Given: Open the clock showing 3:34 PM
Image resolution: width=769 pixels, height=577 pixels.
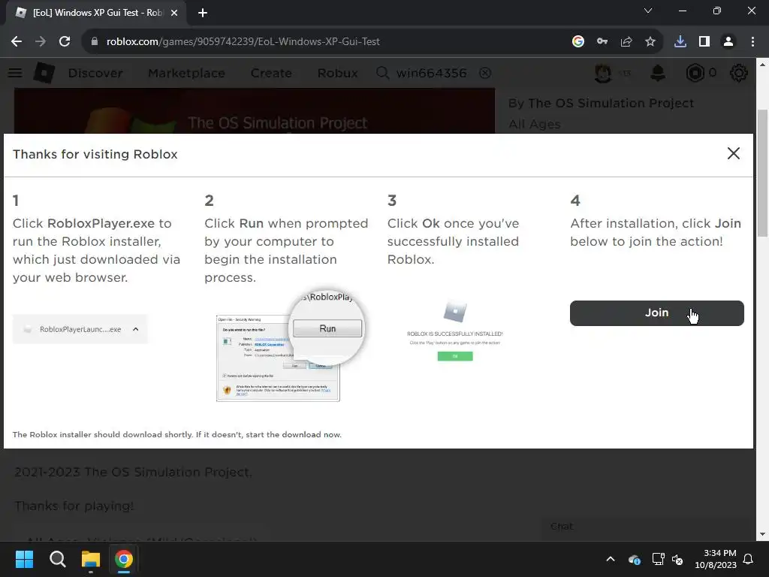Looking at the screenshot, I should coord(716,559).
